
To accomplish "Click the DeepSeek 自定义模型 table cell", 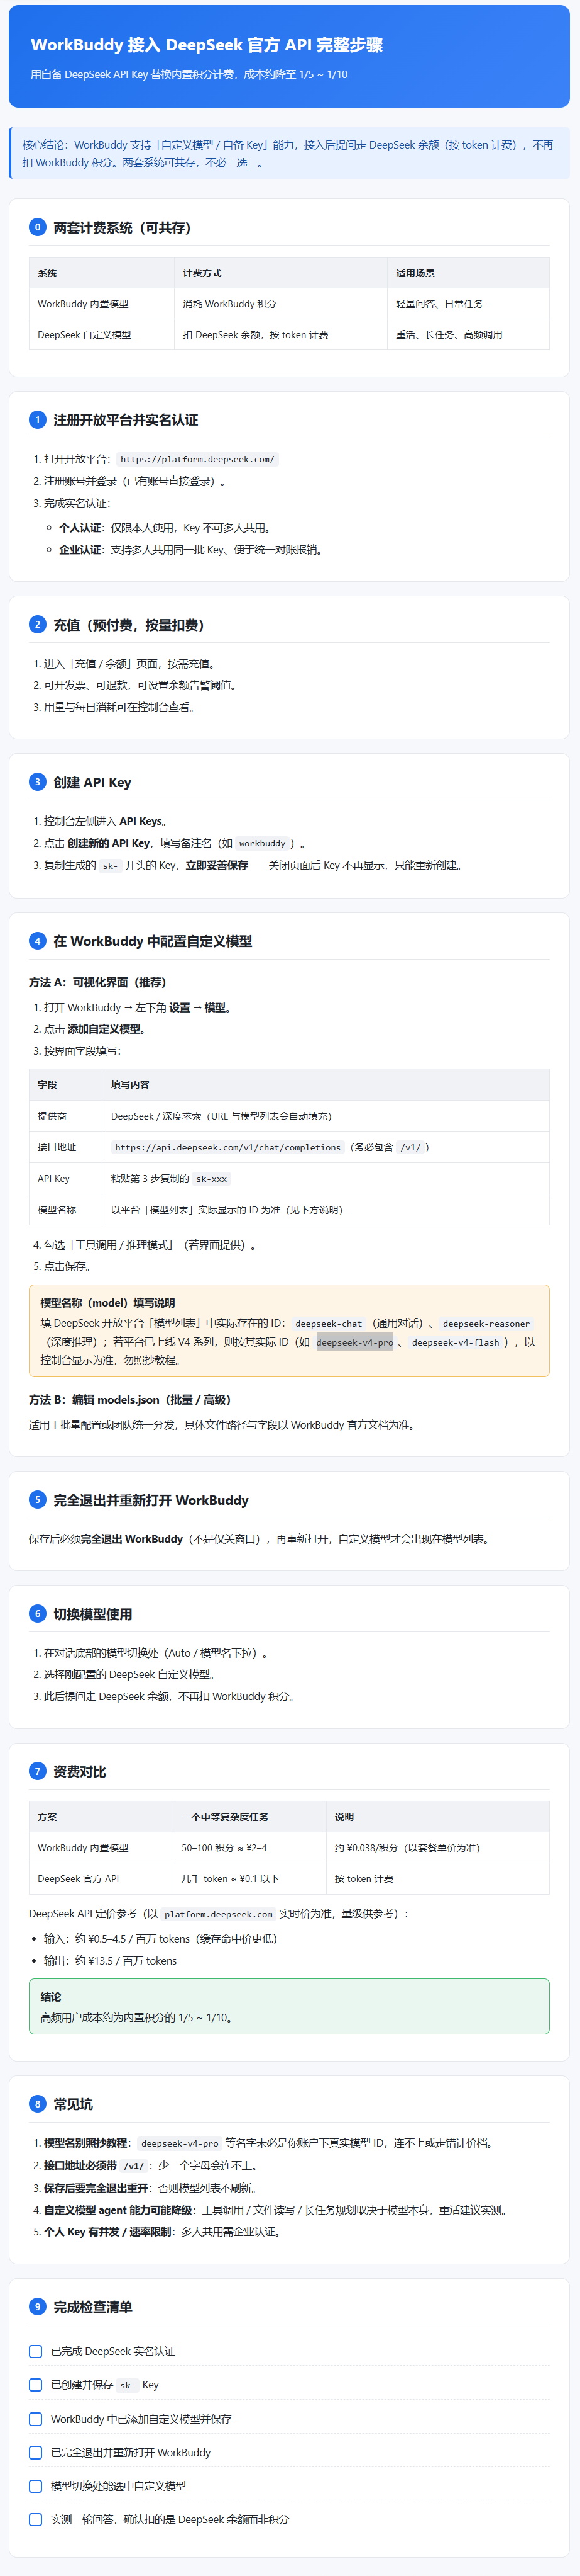I will coord(102,335).
